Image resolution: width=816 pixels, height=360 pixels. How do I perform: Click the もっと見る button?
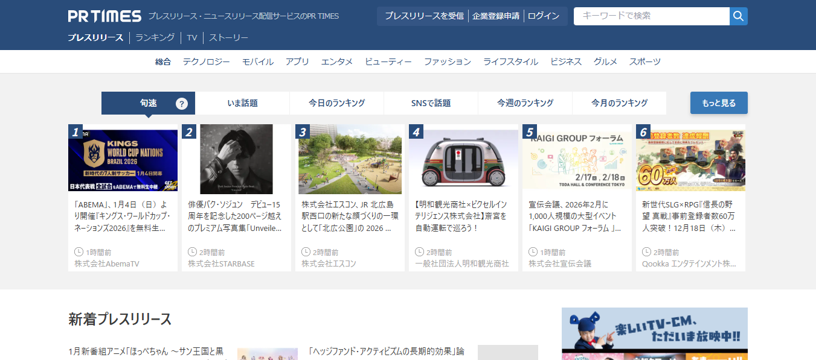719,103
